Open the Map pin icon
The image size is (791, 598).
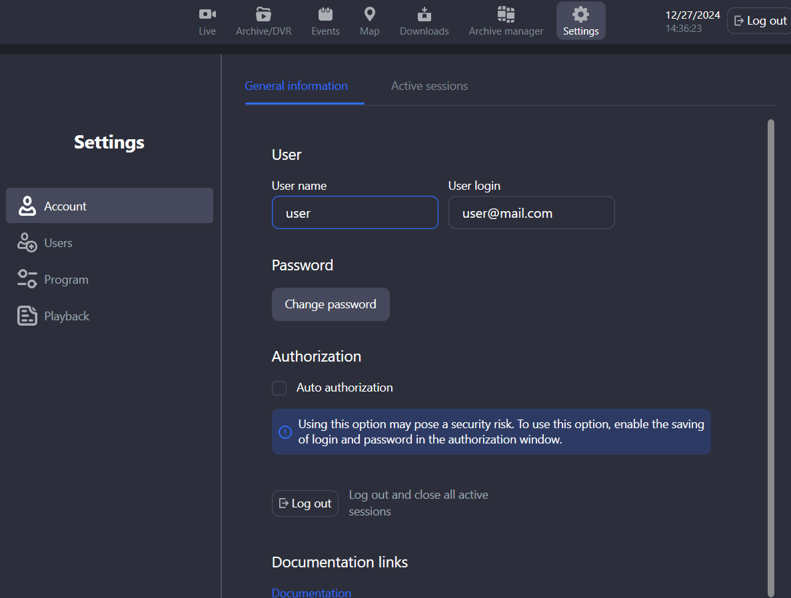[369, 14]
